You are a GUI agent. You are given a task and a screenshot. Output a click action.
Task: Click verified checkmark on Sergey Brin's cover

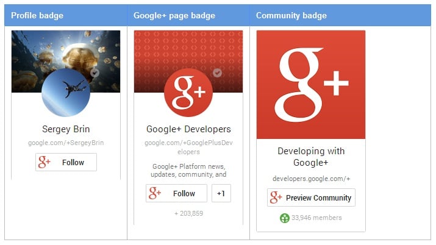click(95, 73)
